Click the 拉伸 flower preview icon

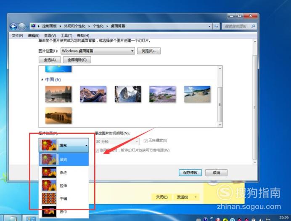tap(49, 186)
